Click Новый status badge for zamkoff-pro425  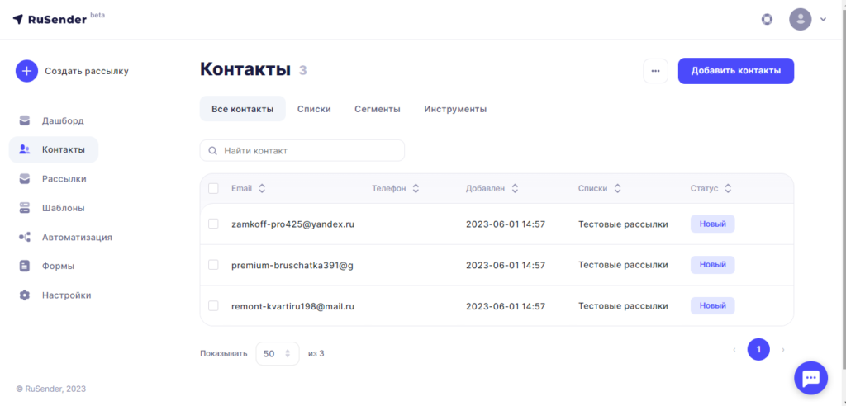713,224
